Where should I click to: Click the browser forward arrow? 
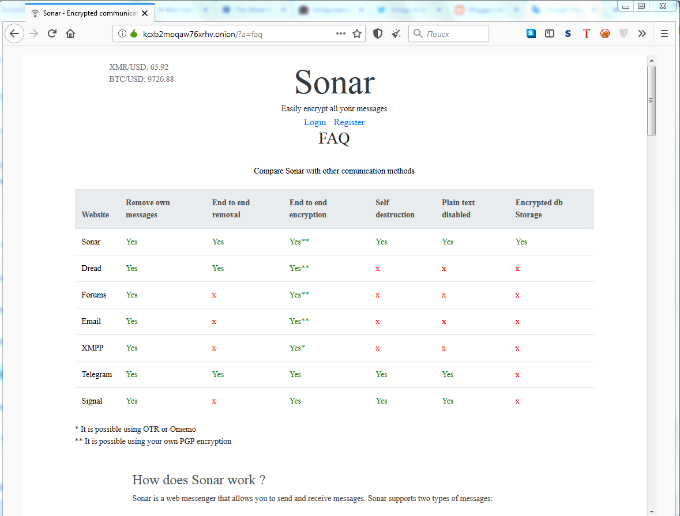[x=33, y=33]
